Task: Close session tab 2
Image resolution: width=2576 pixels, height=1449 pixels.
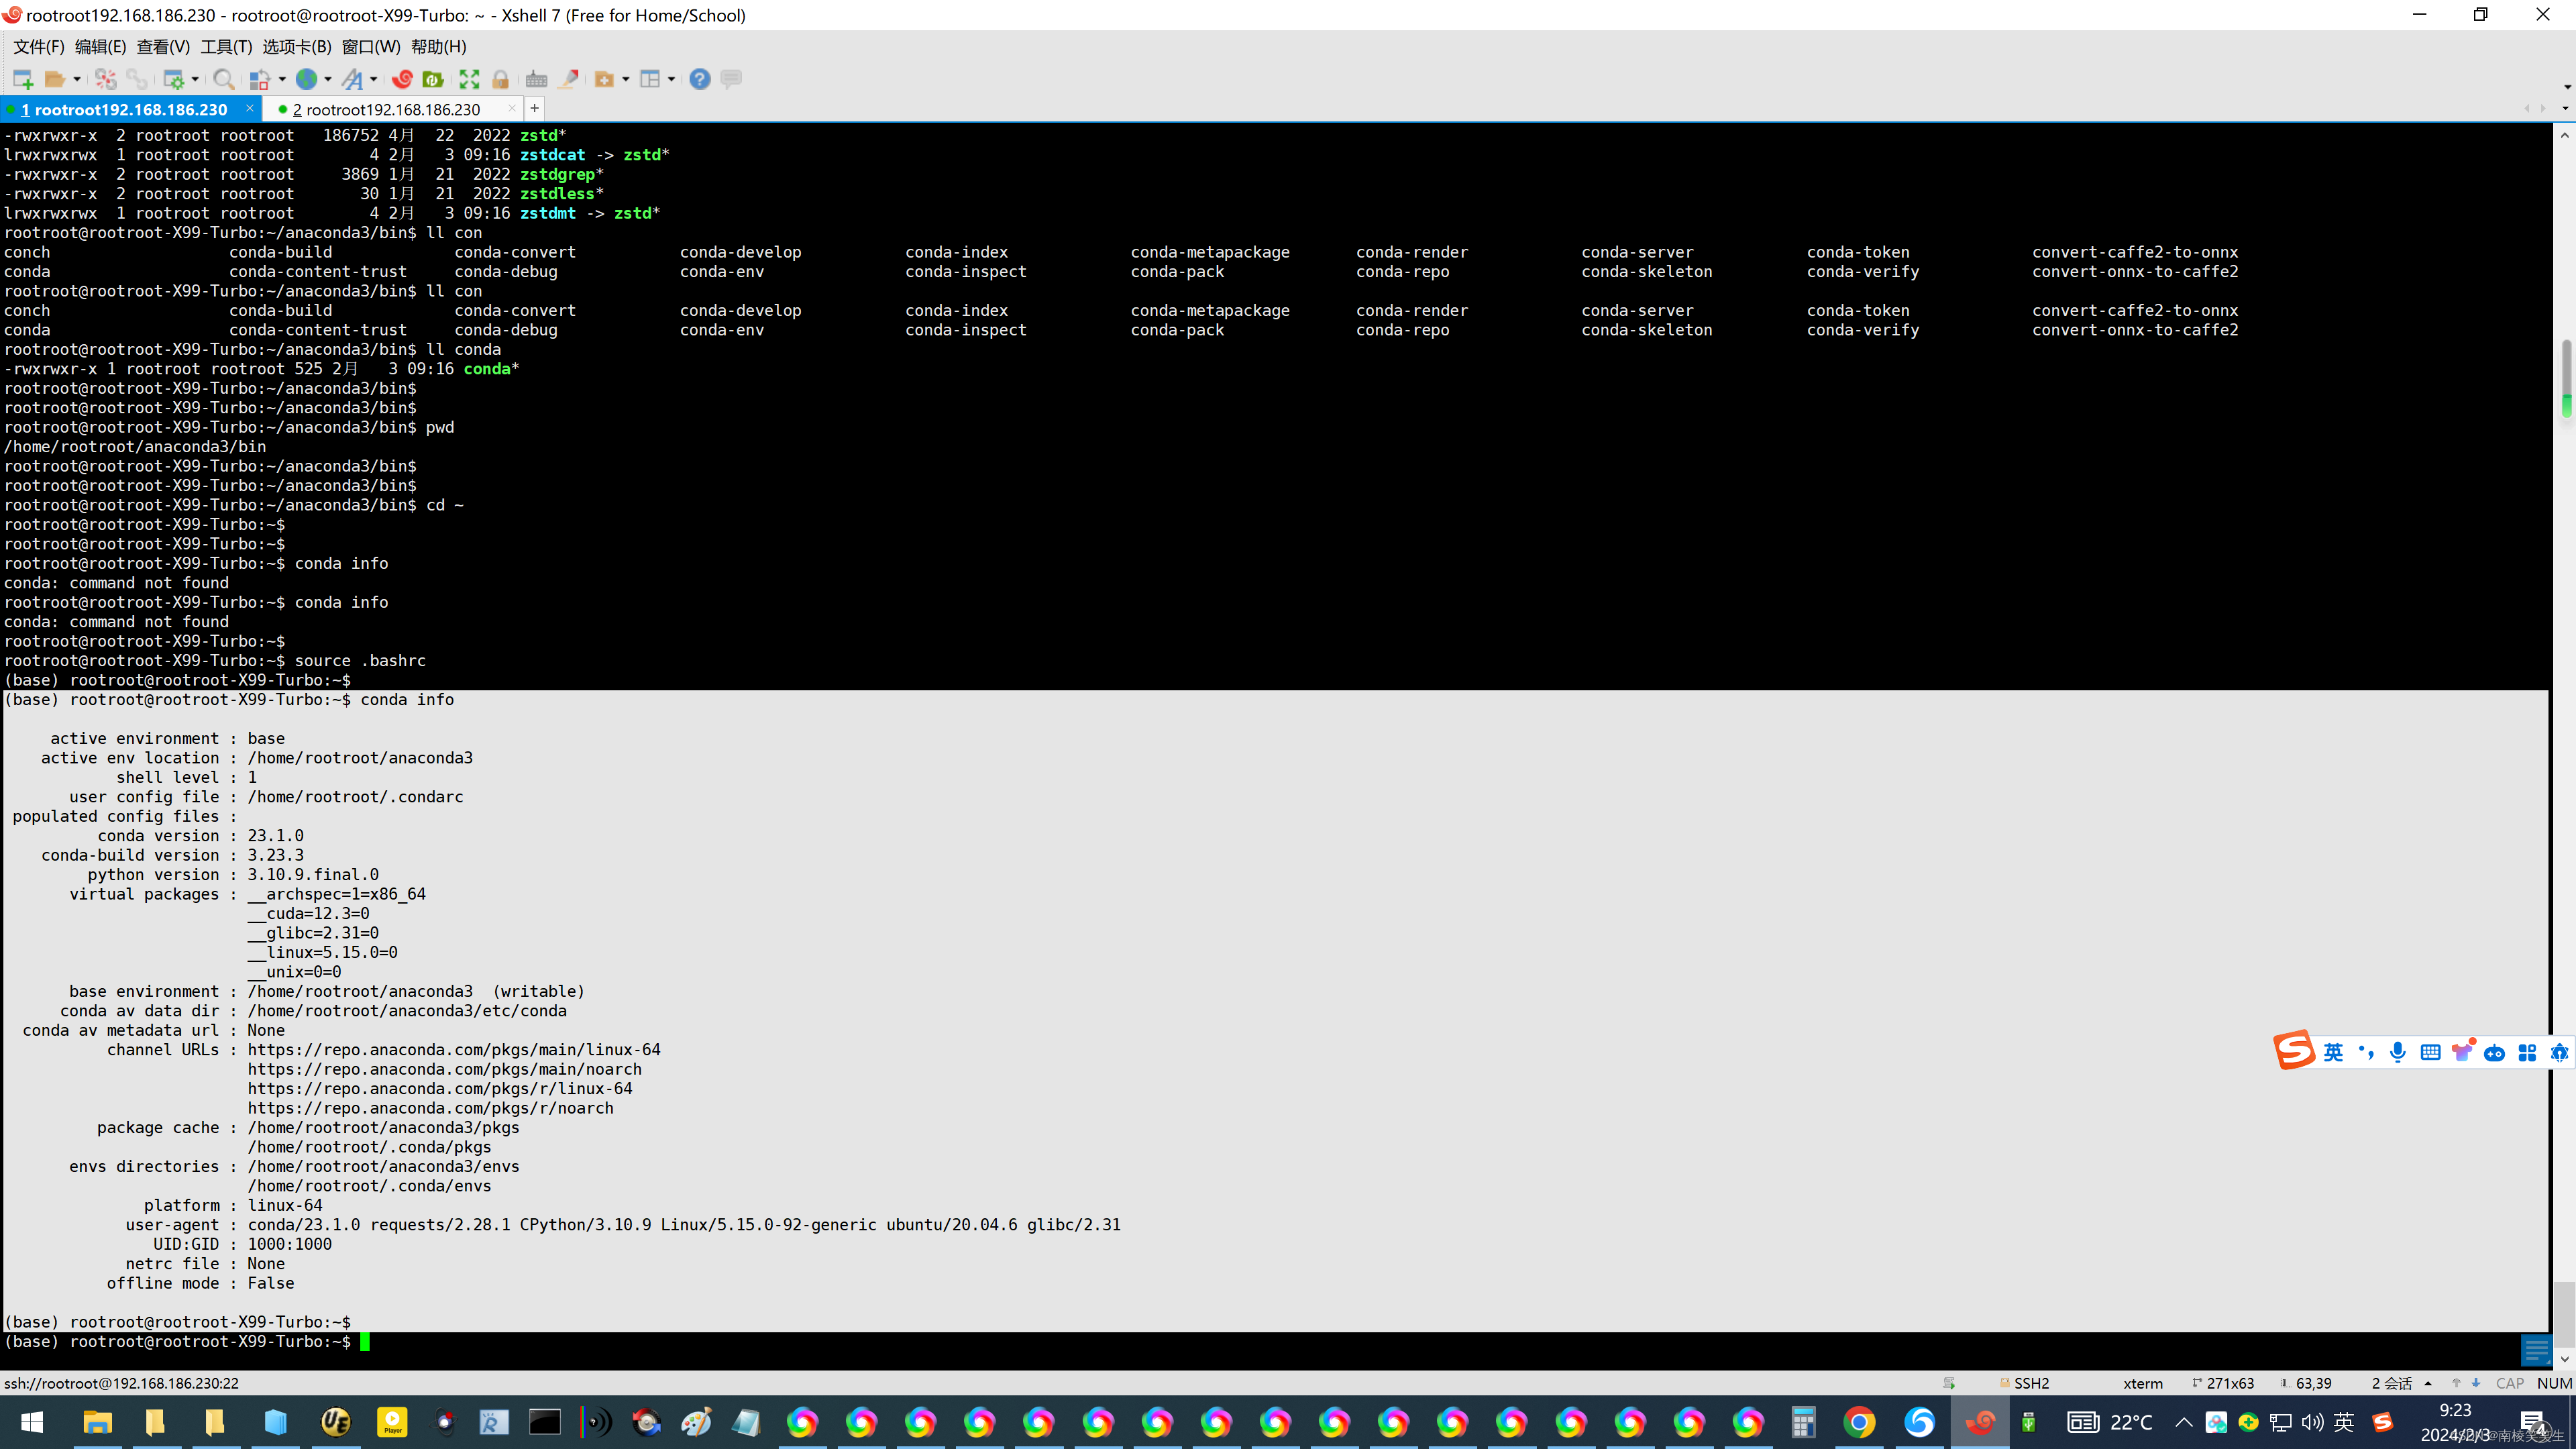Action: click(x=512, y=108)
